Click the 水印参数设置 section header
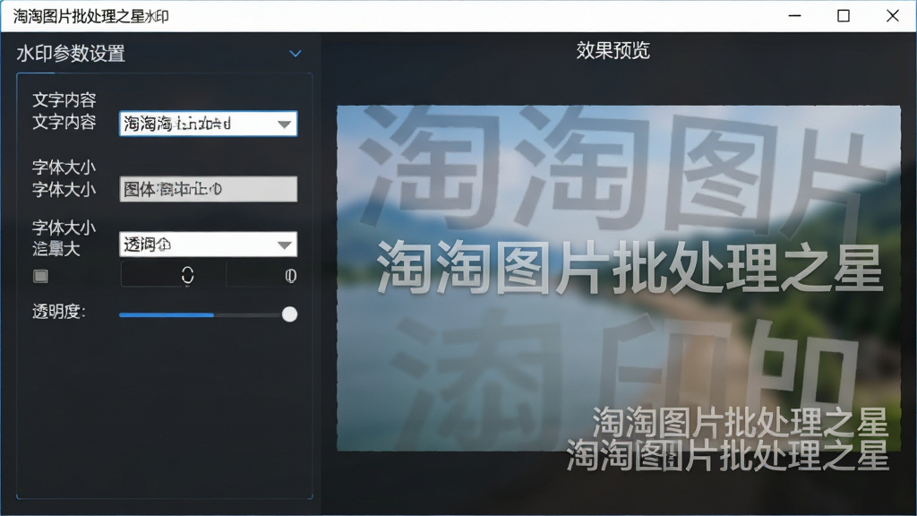The image size is (917, 516). [71, 54]
